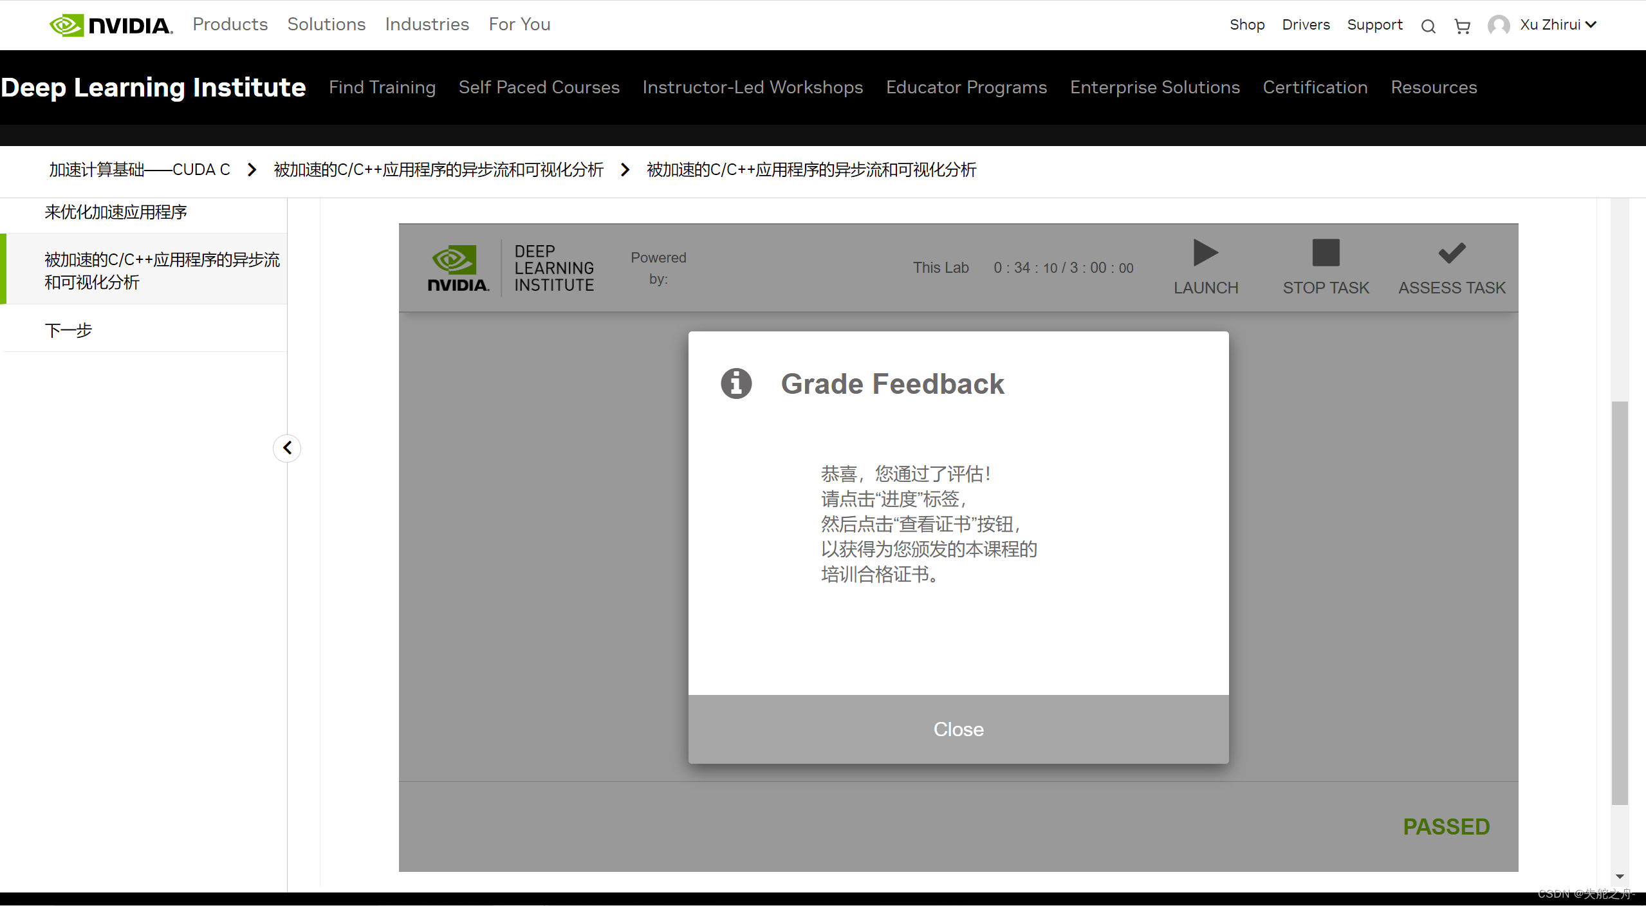Viewport: 1646px width, 906px height.
Task: Open the Self Paced Courses tab
Action: 539,88
